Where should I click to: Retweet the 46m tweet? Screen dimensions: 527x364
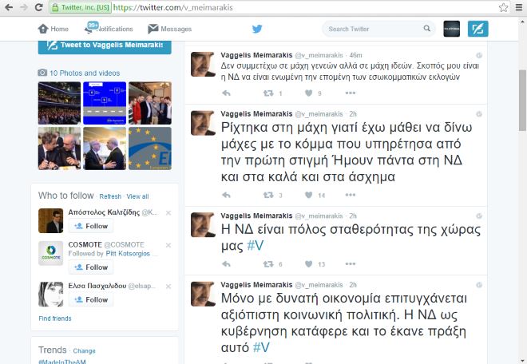[268, 93]
